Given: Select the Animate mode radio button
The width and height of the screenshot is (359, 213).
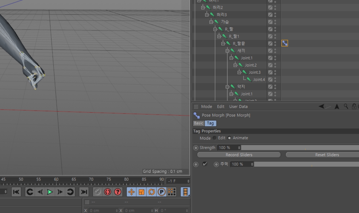Looking at the screenshot, I should tap(229, 138).
